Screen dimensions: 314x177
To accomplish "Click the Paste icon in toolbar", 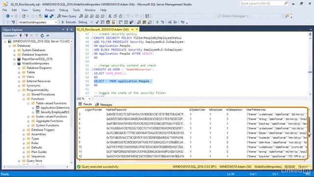I will pos(120,16).
